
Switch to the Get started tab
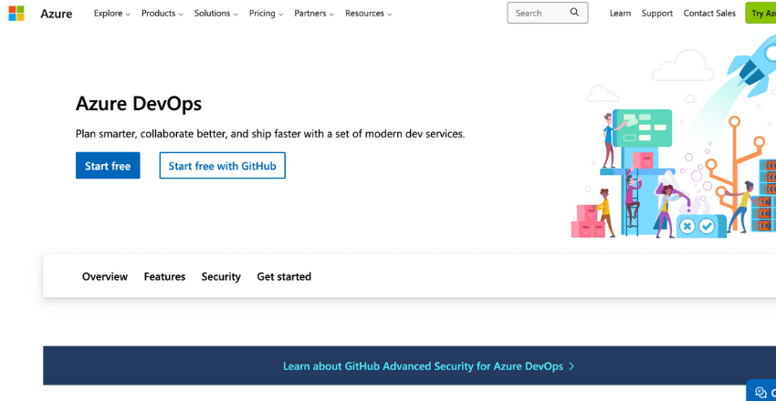pos(284,276)
